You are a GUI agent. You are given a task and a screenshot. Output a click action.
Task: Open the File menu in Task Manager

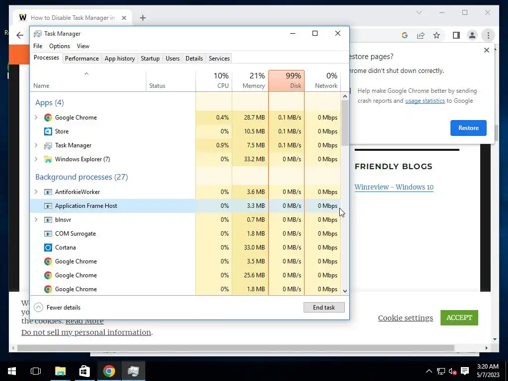click(38, 46)
